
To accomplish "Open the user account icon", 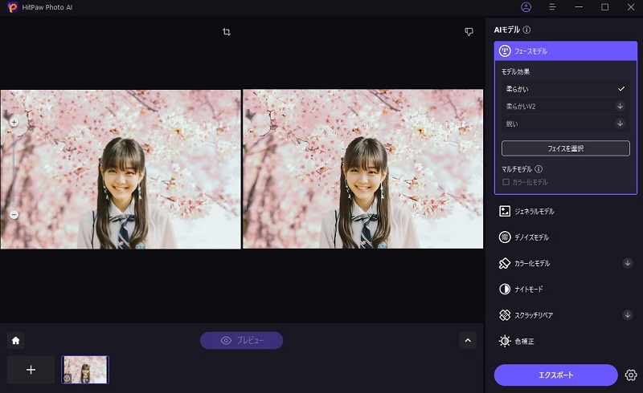I will pos(526,7).
